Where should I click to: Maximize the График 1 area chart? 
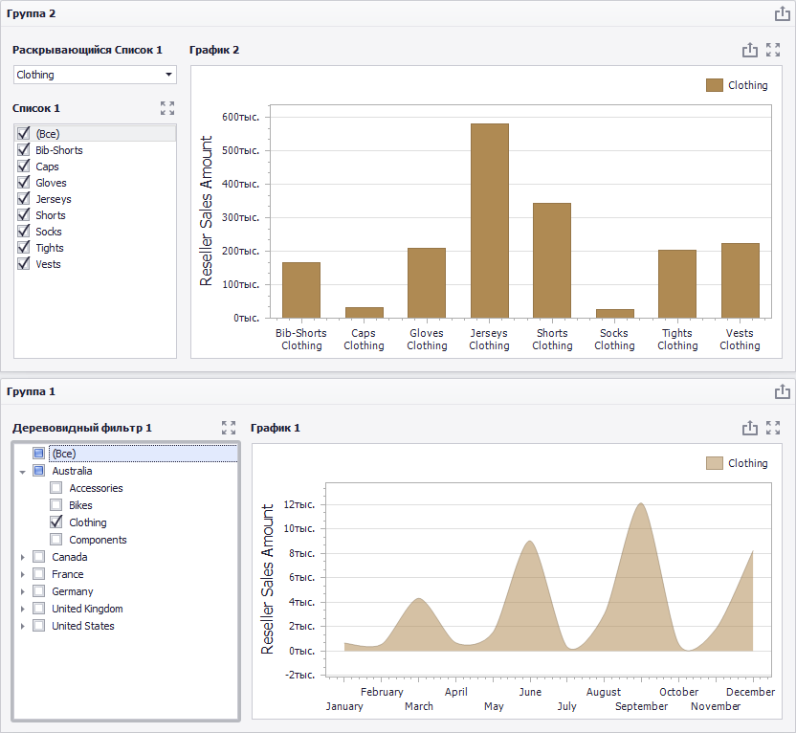point(773,428)
